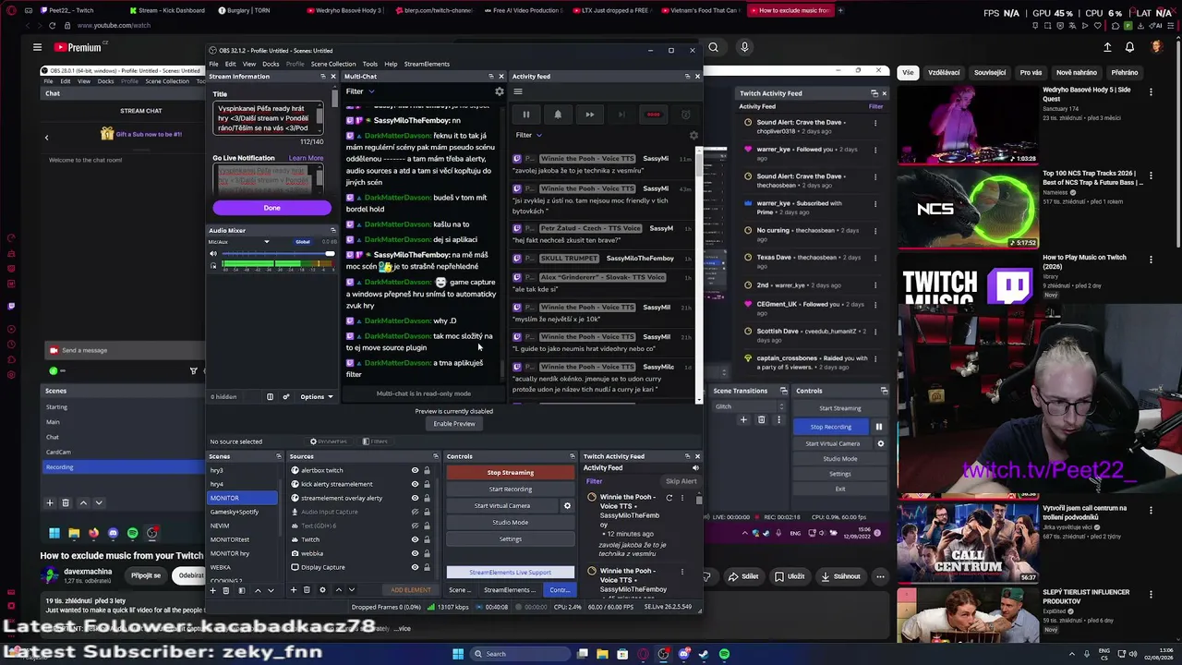Open the File menu in front OBS

coord(213,64)
